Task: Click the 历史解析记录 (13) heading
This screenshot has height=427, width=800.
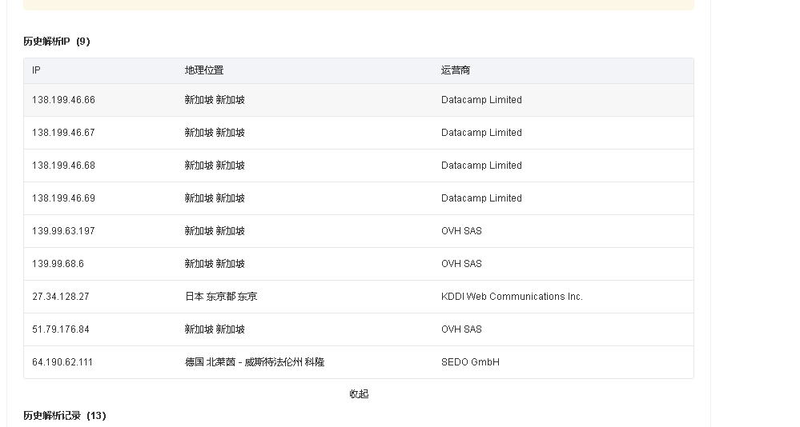Action: point(65,416)
